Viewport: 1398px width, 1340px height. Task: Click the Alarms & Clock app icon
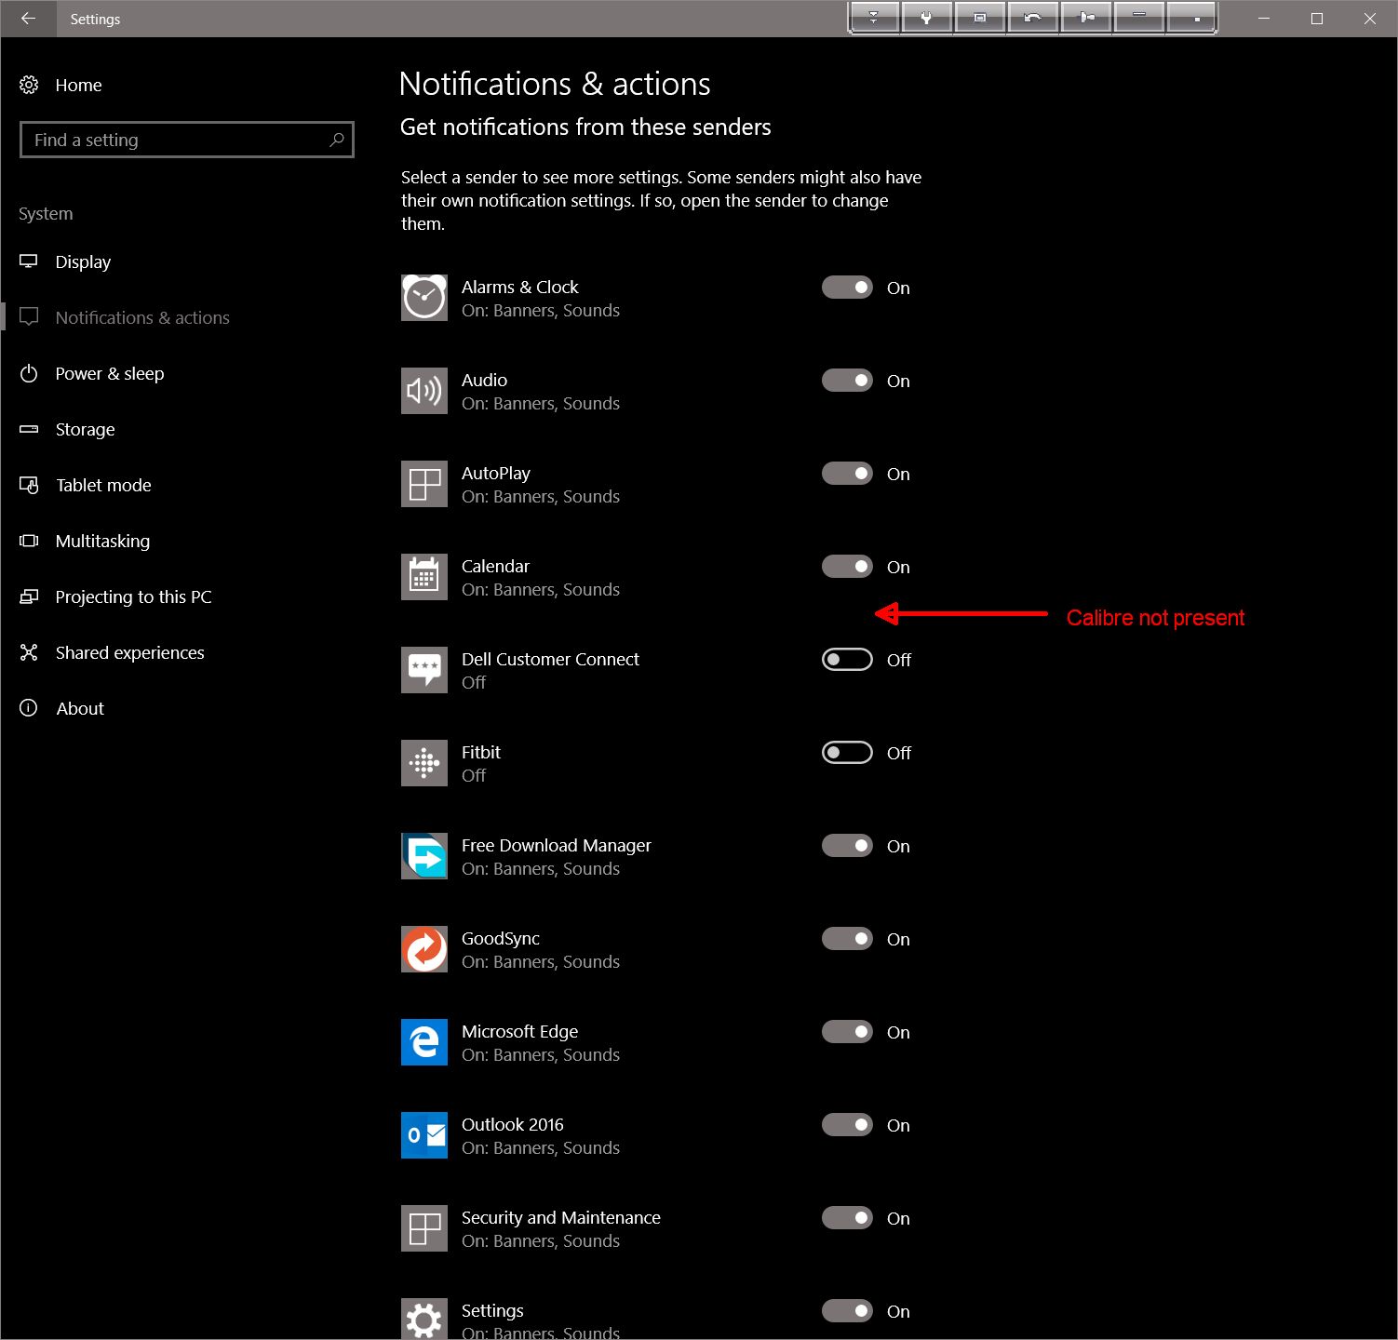(x=424, y=298)
